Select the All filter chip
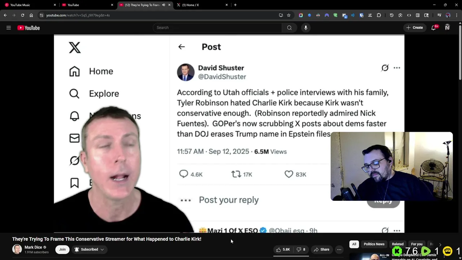Screen dimensions: 462x260 coord(354,244)
